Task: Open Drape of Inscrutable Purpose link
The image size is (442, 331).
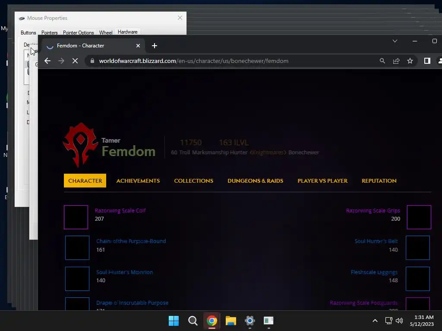Action: 132,303
